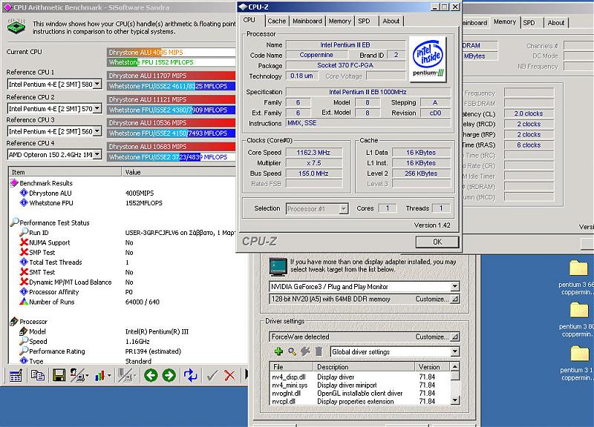594x427 pixels.
Task: Click the Code Name field showing Coppermine
Action: pos(316,55)
